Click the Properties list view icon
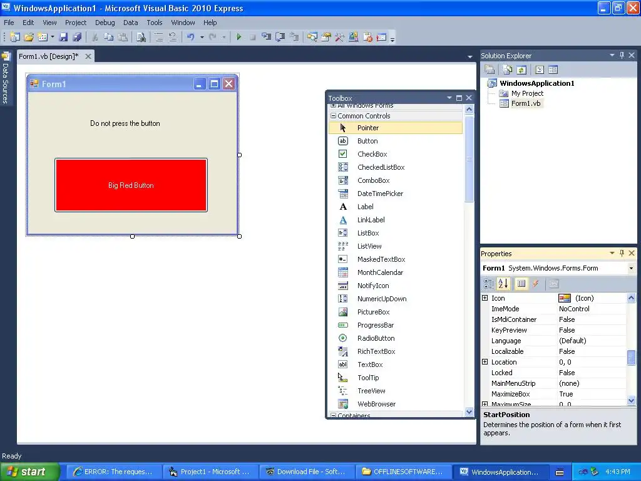This screenshot has height=481, width=641. point(521,284)
